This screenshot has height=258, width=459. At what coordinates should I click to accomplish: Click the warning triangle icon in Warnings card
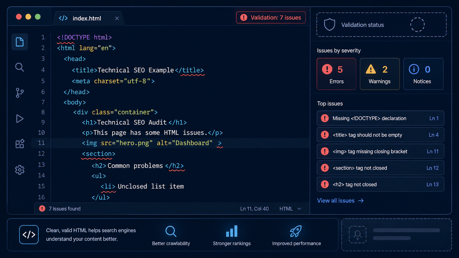point(371,69)
